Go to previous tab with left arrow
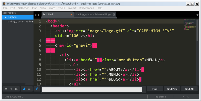Image resolution: width=201 pixels, height=101 pixels. tap(35, 15)
